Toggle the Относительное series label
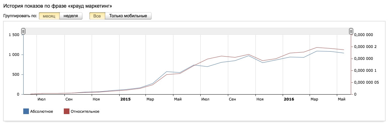Viewport: 388px width, 124px height. (85, 111)
